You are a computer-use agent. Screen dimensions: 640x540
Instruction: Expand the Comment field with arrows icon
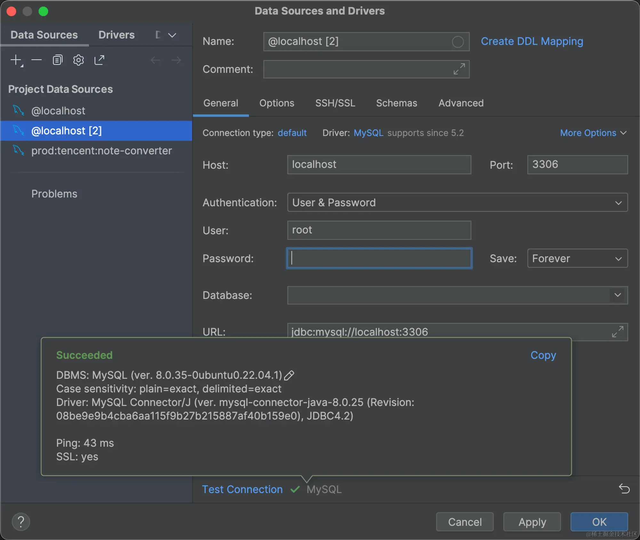pyautogui.click(x=459, y=69)
